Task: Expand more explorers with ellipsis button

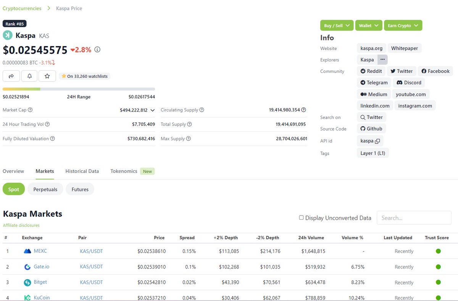Action: click(382, 60)
